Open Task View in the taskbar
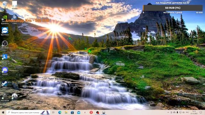Image resolution: width=205 pixels, height=115 pixels. (x=53, y=112)
